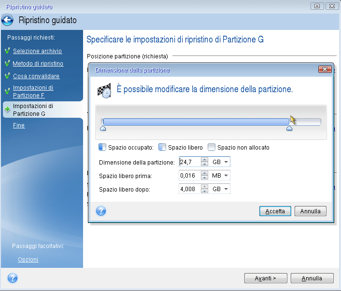Open unit dropdown for Dimensione della partizione

[x=226, y=162]
